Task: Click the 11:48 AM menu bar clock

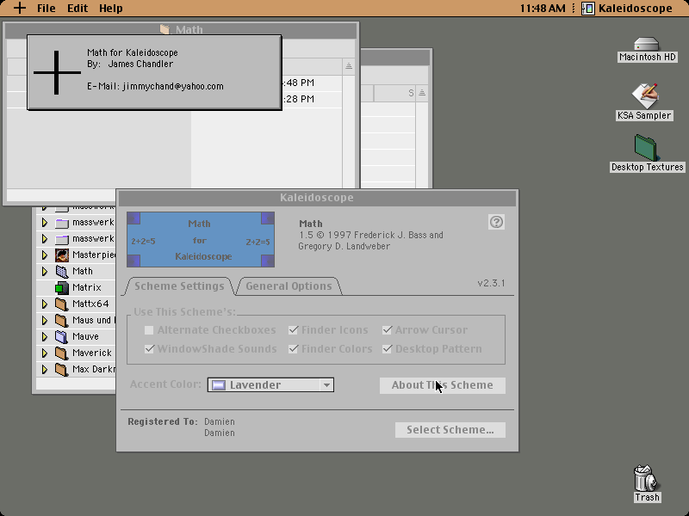Action: pos(543,9)
